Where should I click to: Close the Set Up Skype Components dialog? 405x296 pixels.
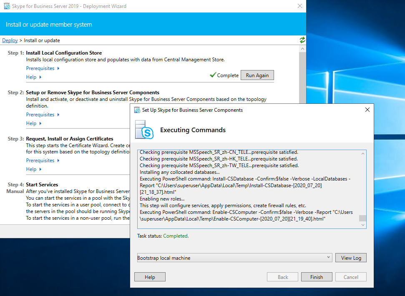point(367,110)
